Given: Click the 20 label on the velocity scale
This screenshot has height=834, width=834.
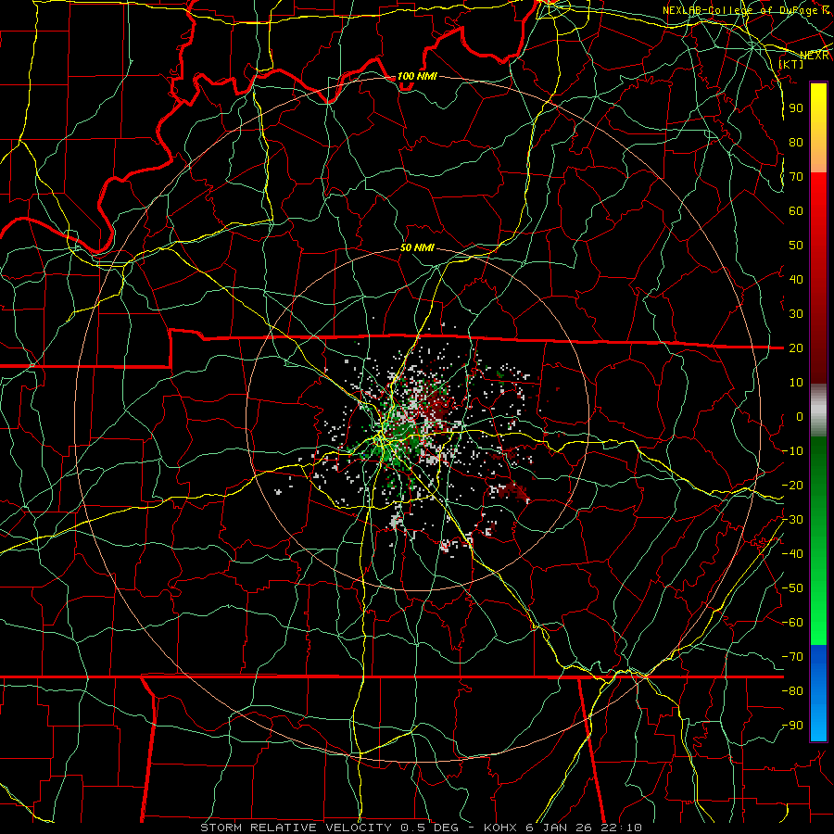Looking at the screenshot, I should tap(796, 347).
